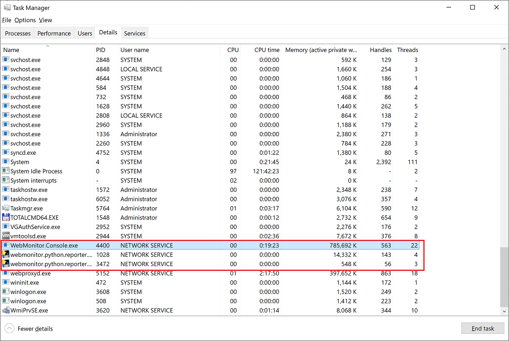Click the taskhostw.exe icon with PID 6052

pos(5,199)
